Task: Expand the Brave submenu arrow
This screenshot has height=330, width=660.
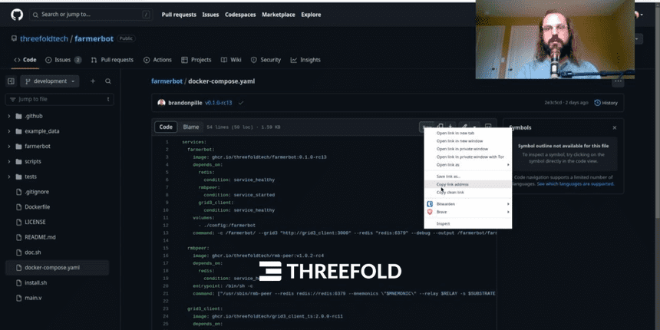Action: tap(508, 212)
